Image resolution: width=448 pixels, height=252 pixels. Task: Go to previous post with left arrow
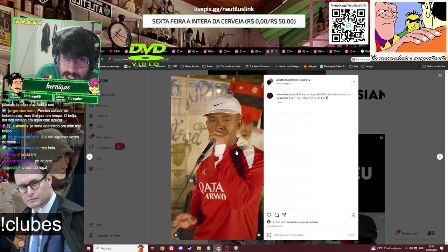click(x=90, y=157)
